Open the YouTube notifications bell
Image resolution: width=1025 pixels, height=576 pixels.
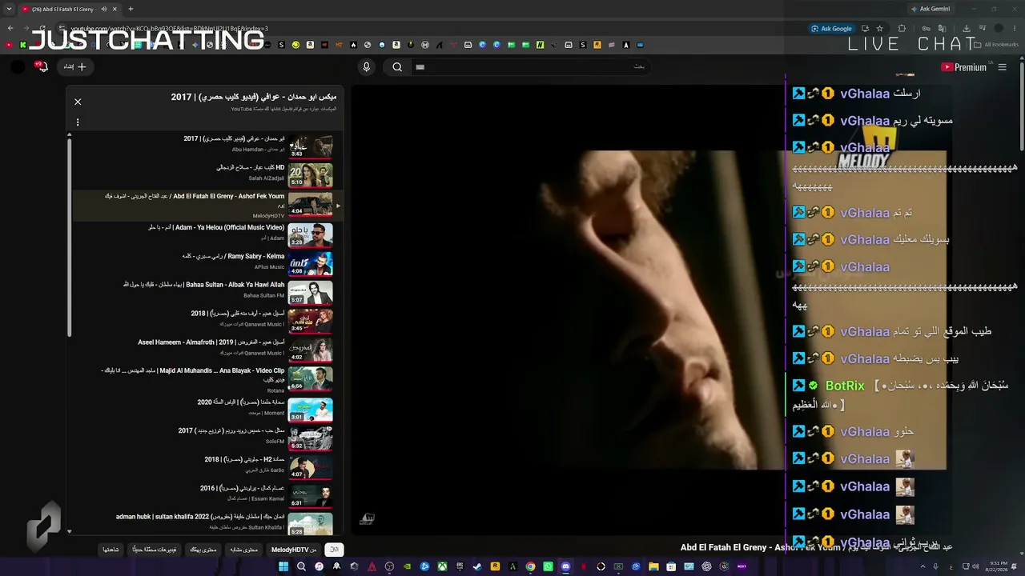coord(42,66)
